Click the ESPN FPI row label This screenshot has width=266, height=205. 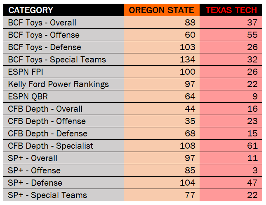pos(26,72)
